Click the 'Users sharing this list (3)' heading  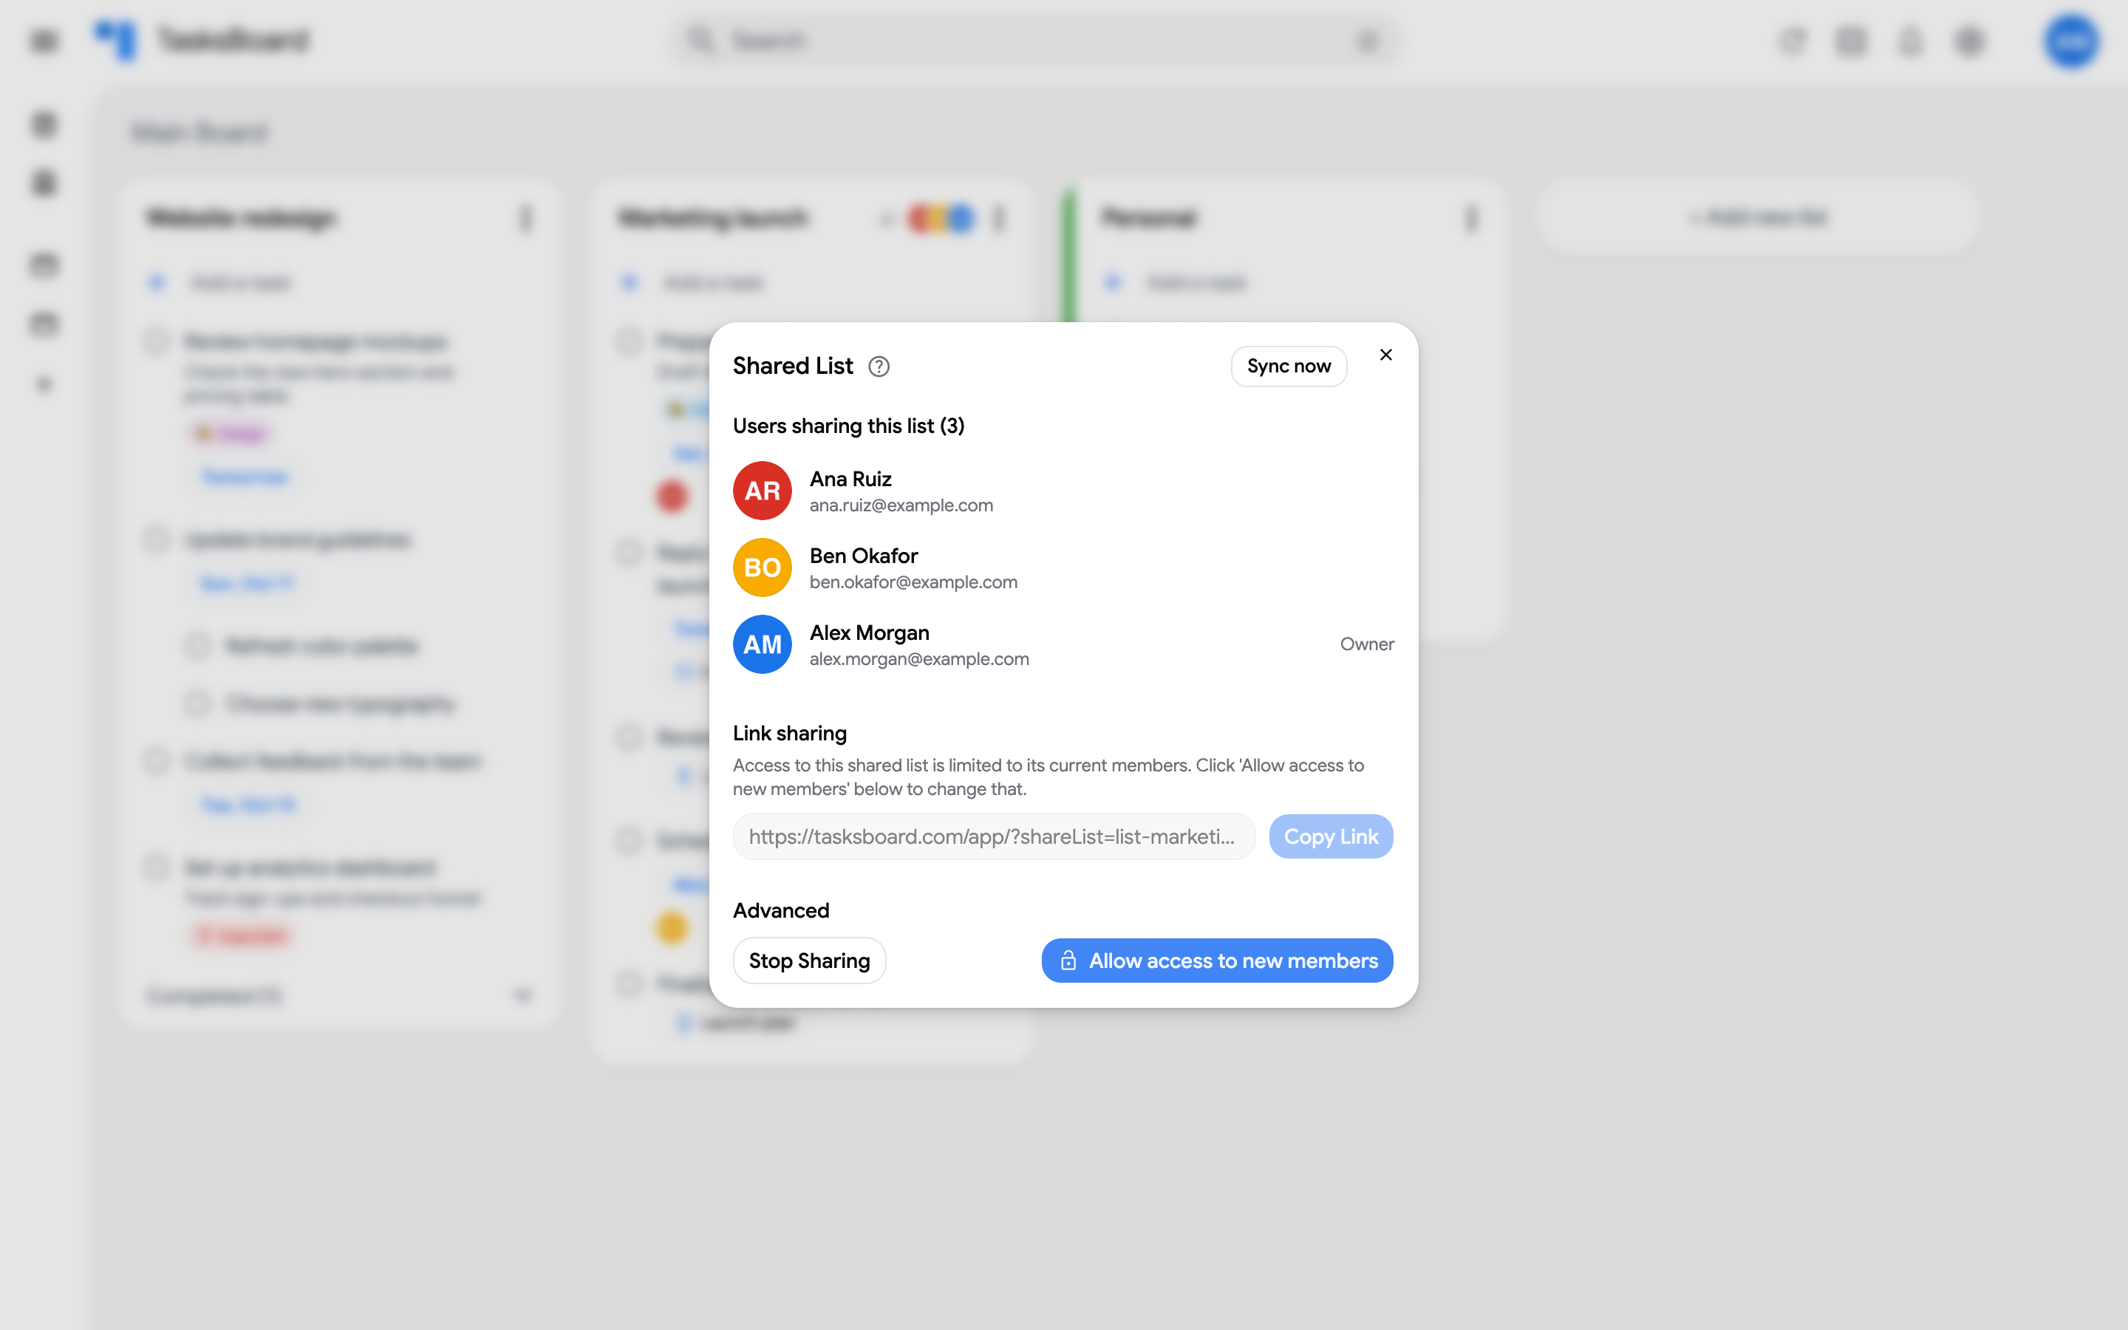848,426
